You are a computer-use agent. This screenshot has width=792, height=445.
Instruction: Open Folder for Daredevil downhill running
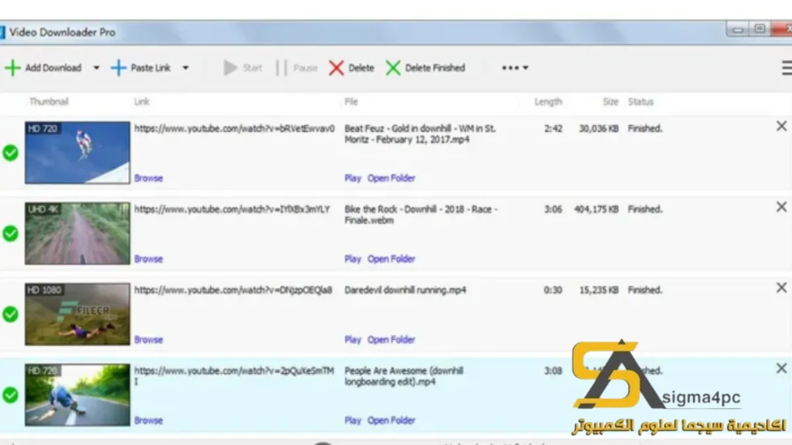(391, 340)
